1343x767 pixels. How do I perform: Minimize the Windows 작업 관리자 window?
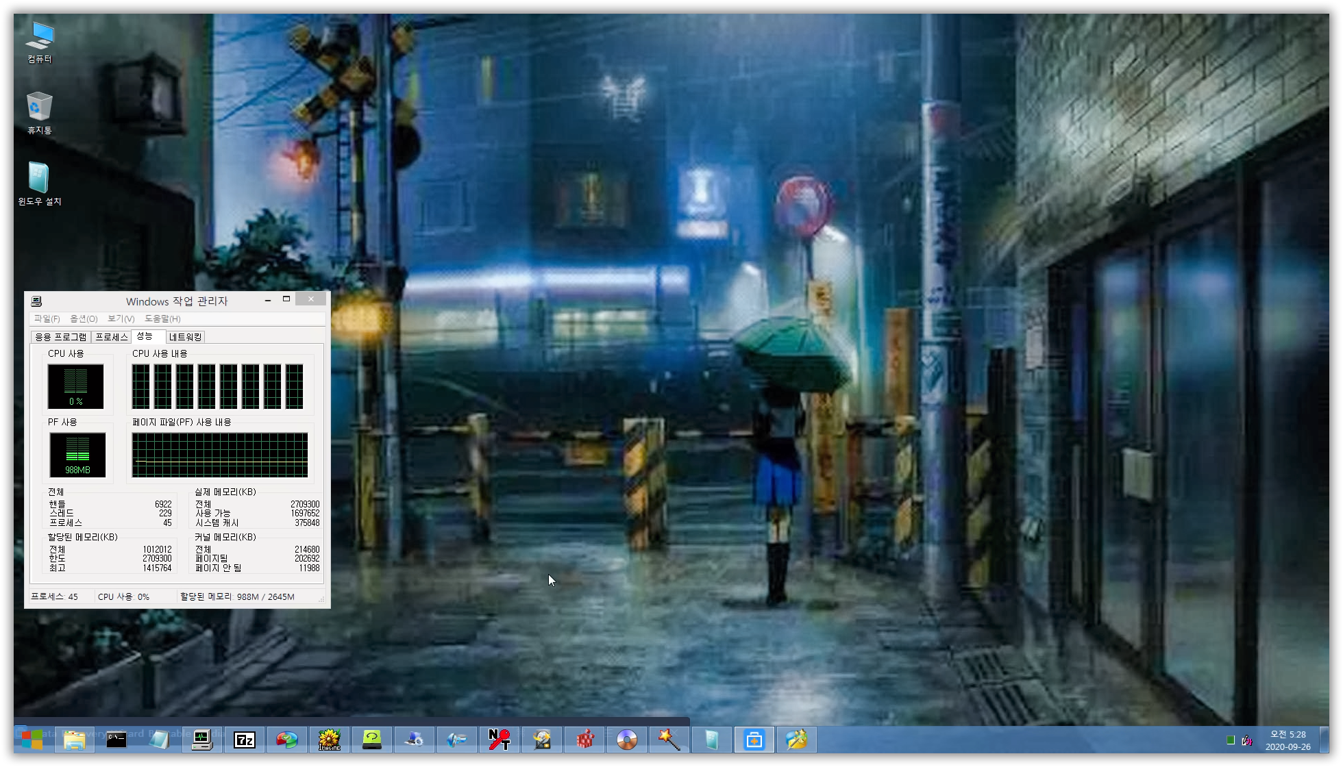pyautogui.click(x=268, y=299)
